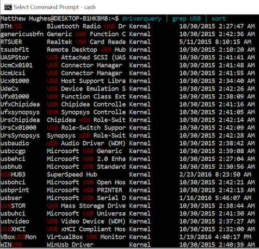259x249 pixels.
Task: Select the 'RTSUER' module name
Action: tap(11, 42)
